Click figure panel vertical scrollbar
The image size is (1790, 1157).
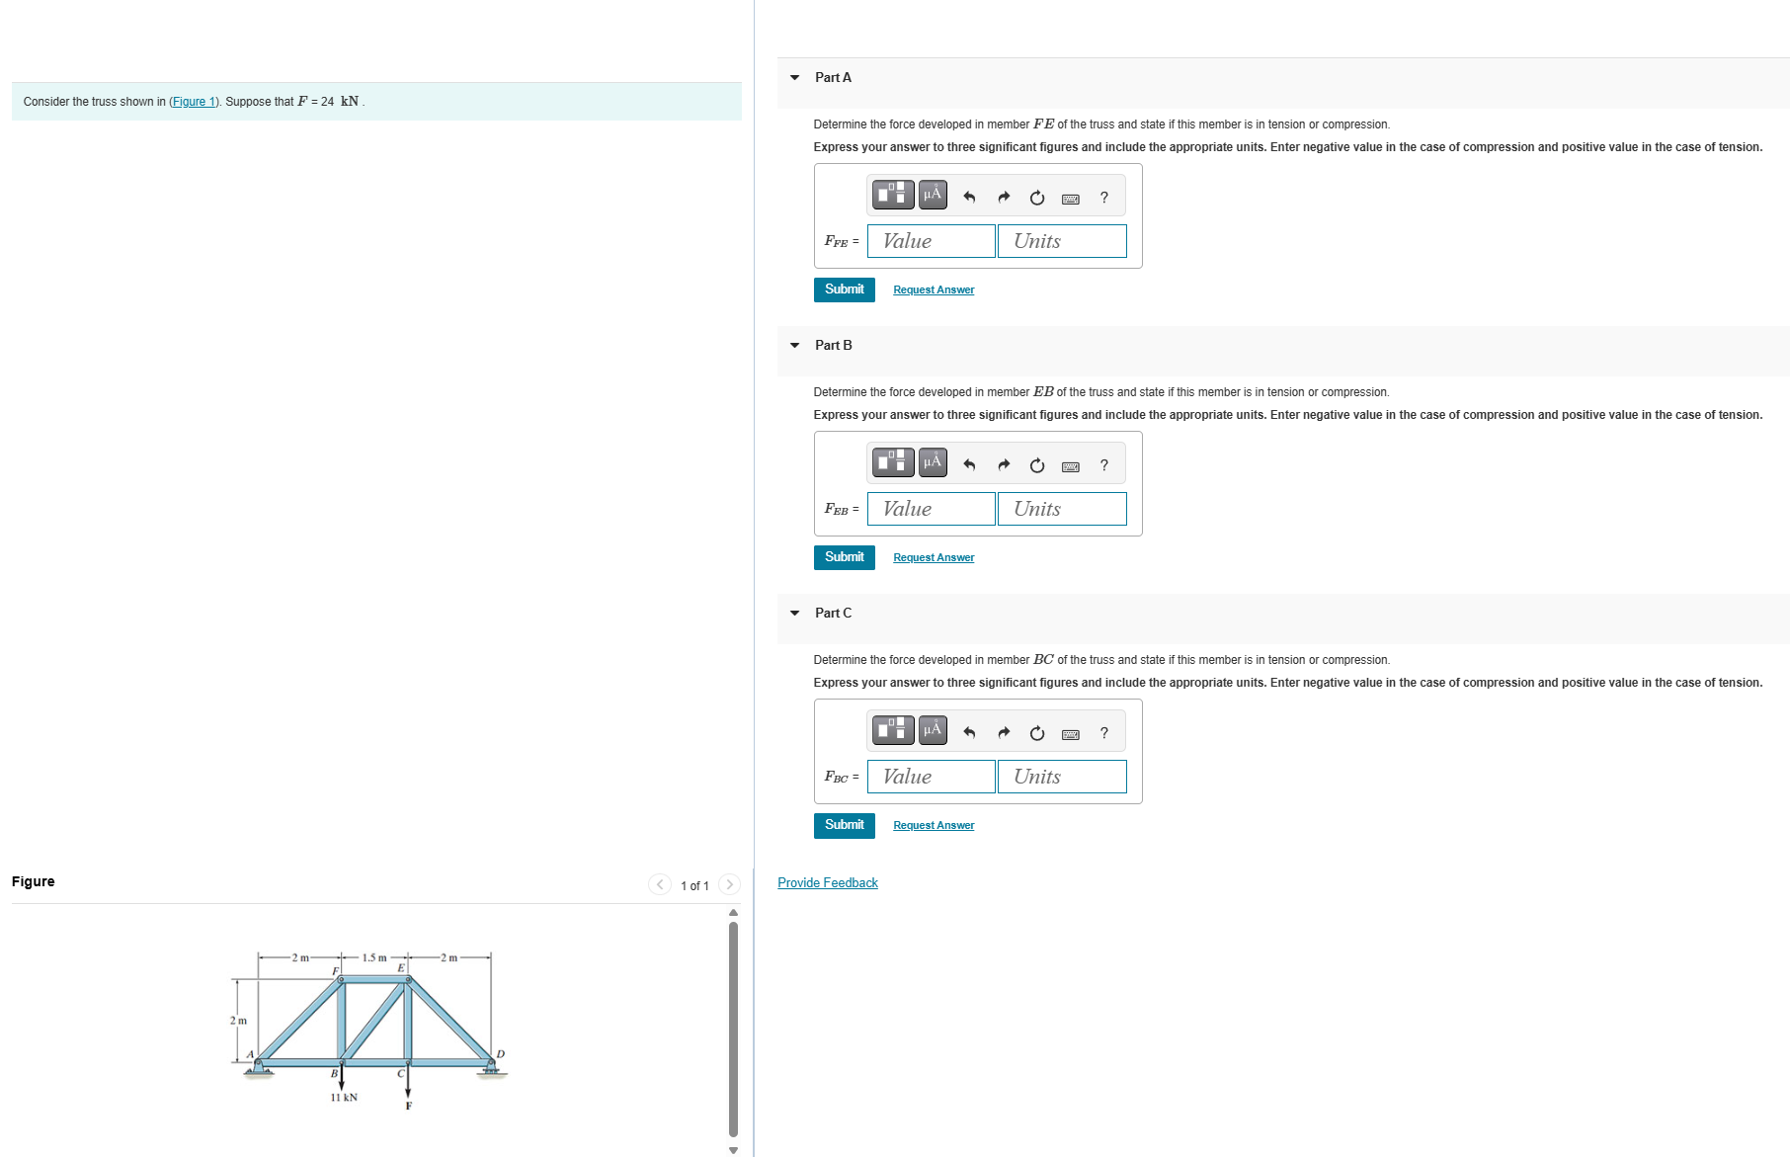point(733,1029)
